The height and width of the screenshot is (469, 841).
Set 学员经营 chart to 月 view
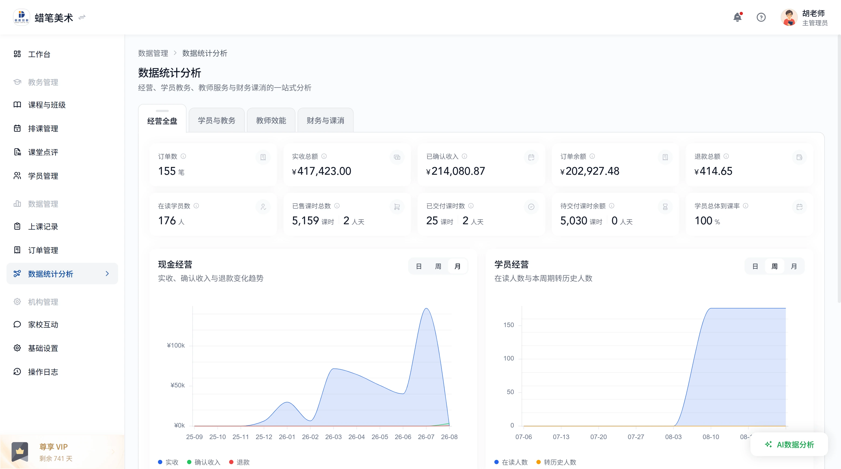point(794,267)
